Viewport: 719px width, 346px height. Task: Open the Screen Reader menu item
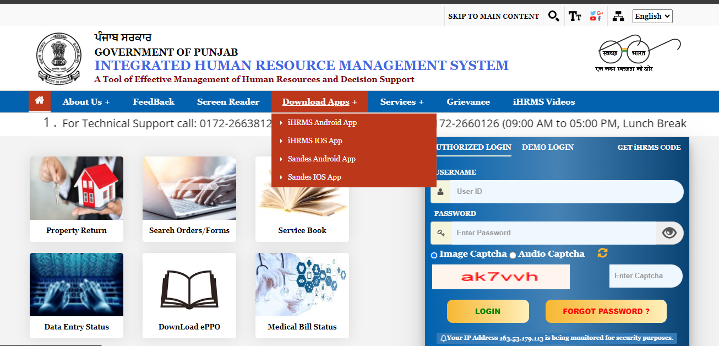point(228,102)
